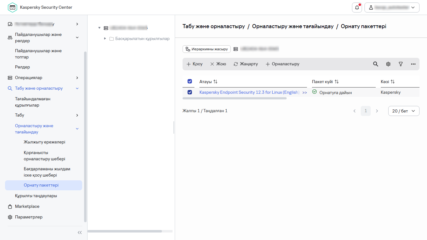The image size is (427, 240).
Task: Open the 20 / бет page size dropdown
Action: (404, 111)
